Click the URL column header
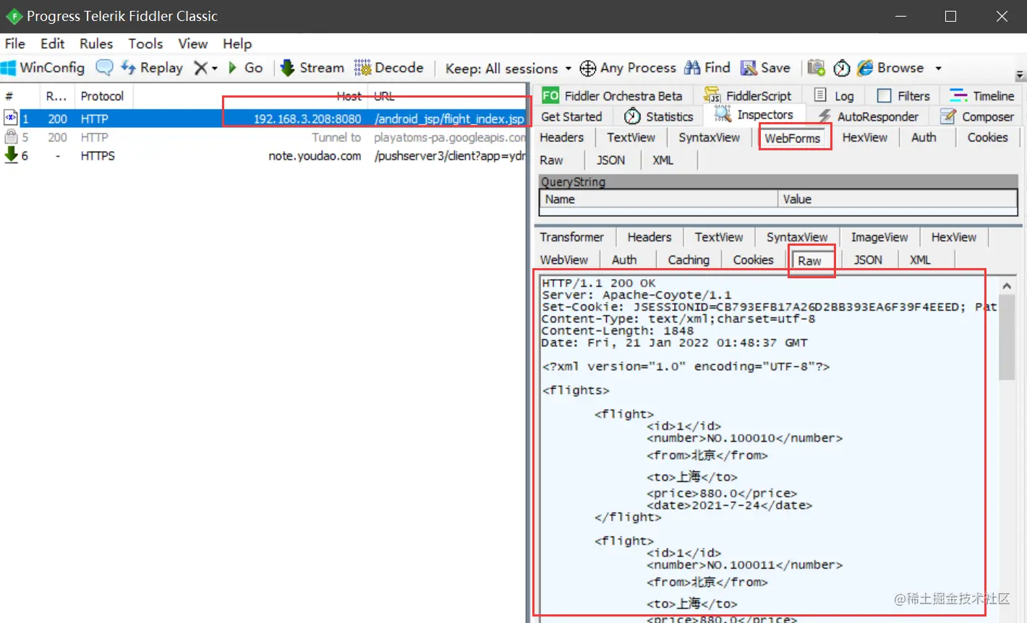The height and width of the screenshot is (623, 1027). pyautogui.click(x=448, y=96)
